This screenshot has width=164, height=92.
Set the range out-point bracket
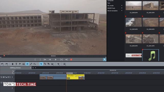pos(40,60)
